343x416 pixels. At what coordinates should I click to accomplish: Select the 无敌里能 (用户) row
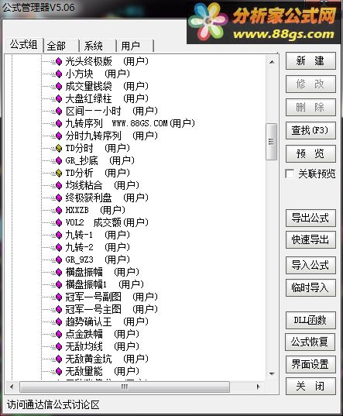coord(102,371)
